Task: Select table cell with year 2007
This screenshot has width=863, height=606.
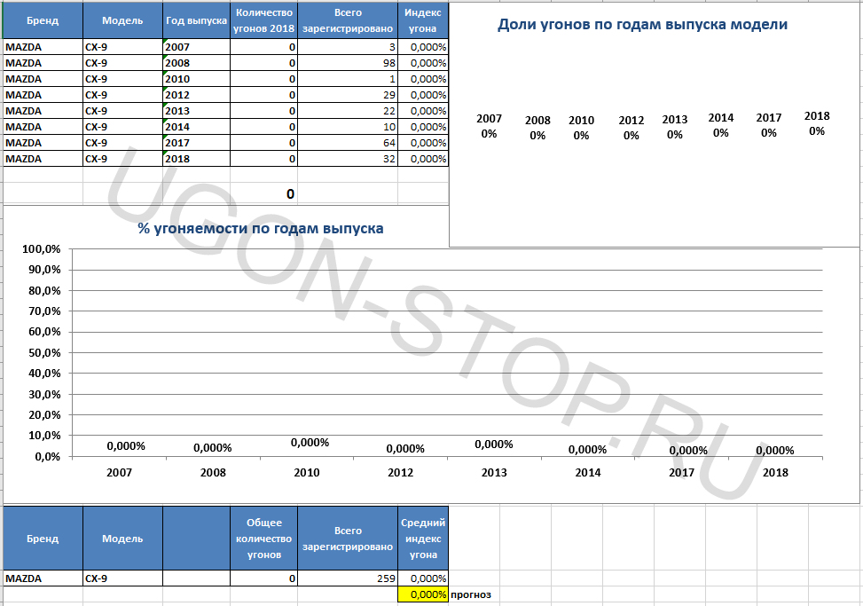Action: point(197,47)
